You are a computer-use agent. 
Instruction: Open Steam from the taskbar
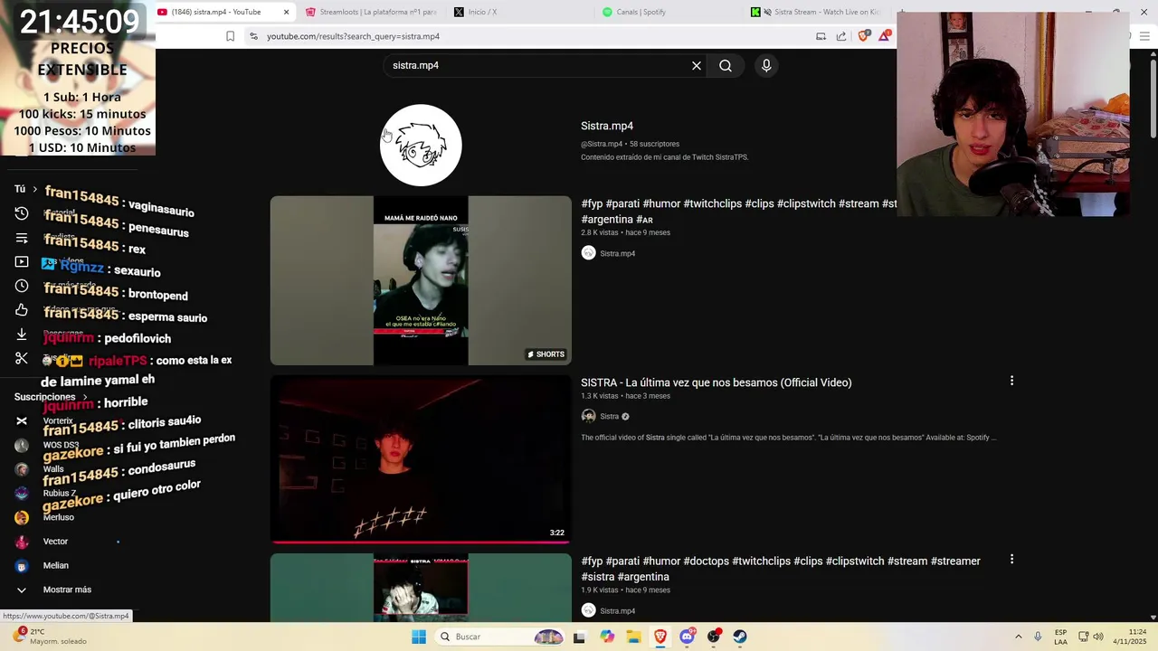point(740,637)
